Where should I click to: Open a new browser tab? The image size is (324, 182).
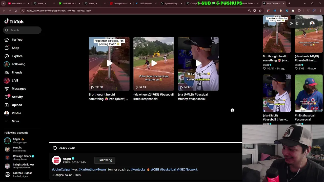(x=289, y=4)
